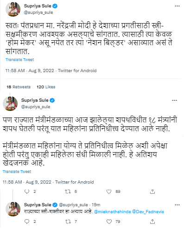The width and height of the screenshot is (184, 228).
Task: Open more options on first tweet
Action: point(177,6)
